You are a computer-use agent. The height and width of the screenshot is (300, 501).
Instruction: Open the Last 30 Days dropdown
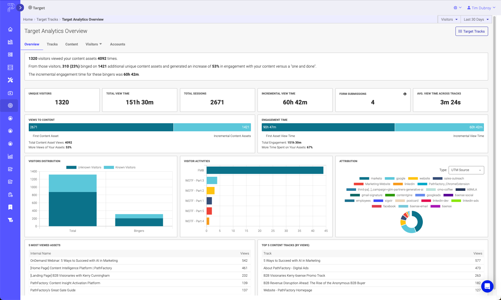pos(476,19)
